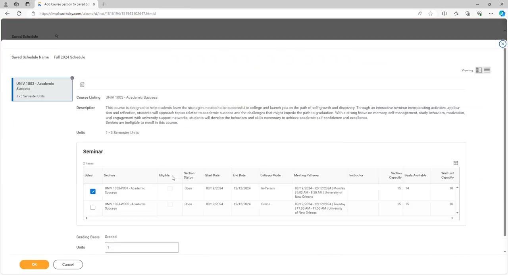Image resolution: width=508 pixels, height=275 pixels.
Task: Click the Delivery Mode column header
Action: pos(270,175)
